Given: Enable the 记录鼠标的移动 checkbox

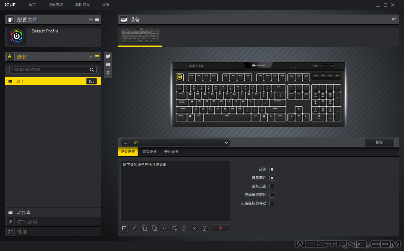Looking at the screenshot, I should (272, 203).
